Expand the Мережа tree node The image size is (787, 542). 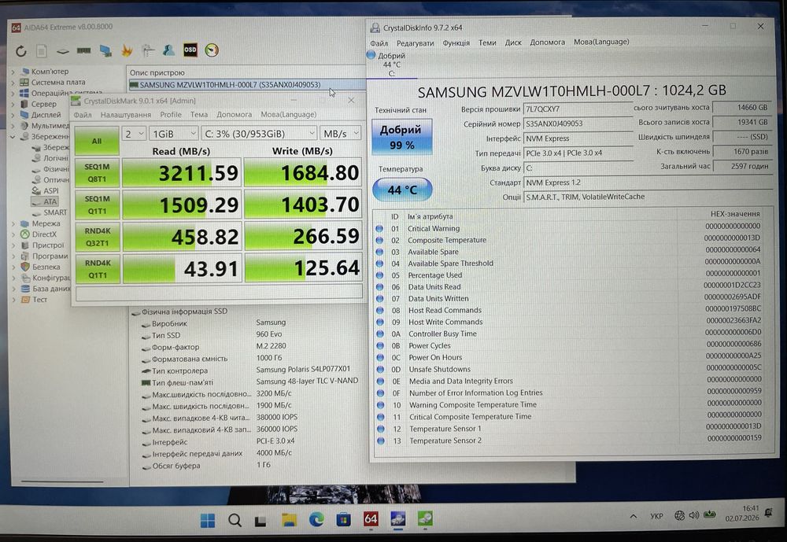[13, 224]
